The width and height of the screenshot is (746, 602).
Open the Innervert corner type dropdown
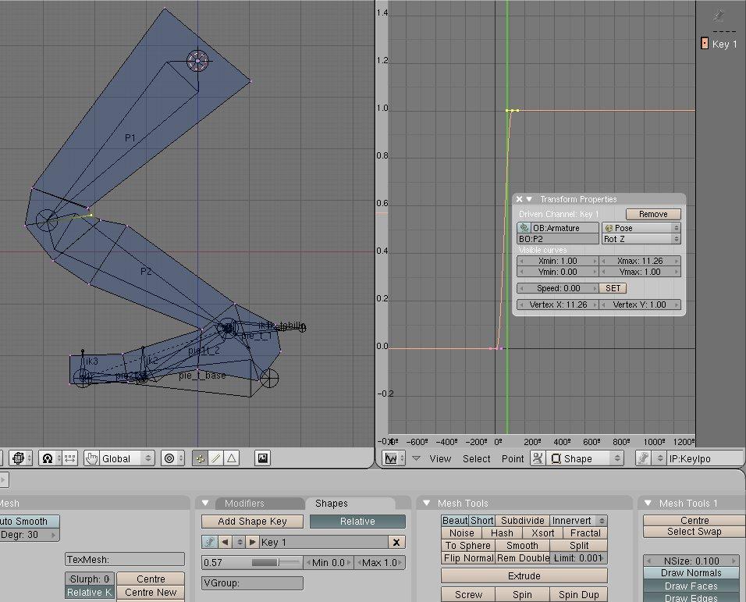point(578,521)
